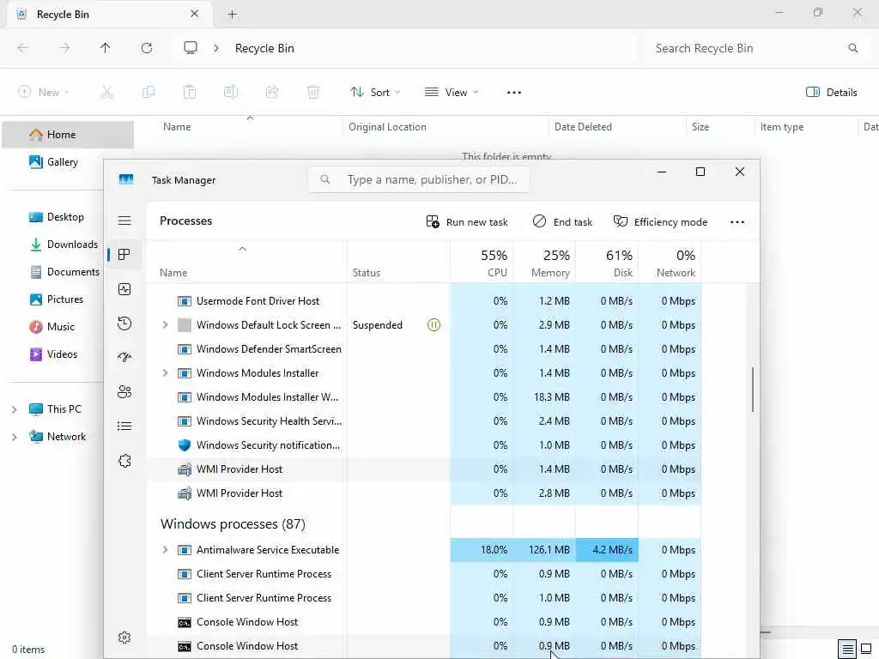Sort processes by CPU column
The height and width of the screenshot is (659, 879).
(482, 263)
